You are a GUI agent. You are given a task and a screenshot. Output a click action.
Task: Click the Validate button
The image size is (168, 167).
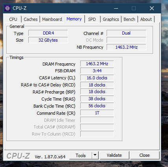[x=114, y=155]
